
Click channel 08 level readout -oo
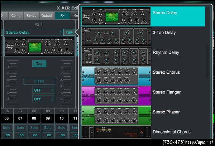[34, 135]
